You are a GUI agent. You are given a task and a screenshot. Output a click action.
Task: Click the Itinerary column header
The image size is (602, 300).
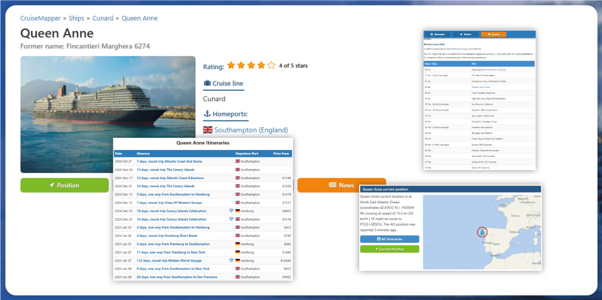pos(144,154)
